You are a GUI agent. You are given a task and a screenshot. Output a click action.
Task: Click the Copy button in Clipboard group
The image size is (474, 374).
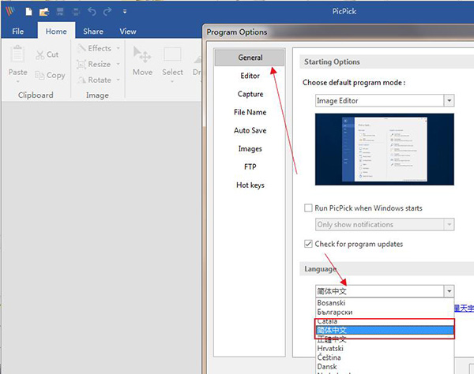(x=50, y=75)
